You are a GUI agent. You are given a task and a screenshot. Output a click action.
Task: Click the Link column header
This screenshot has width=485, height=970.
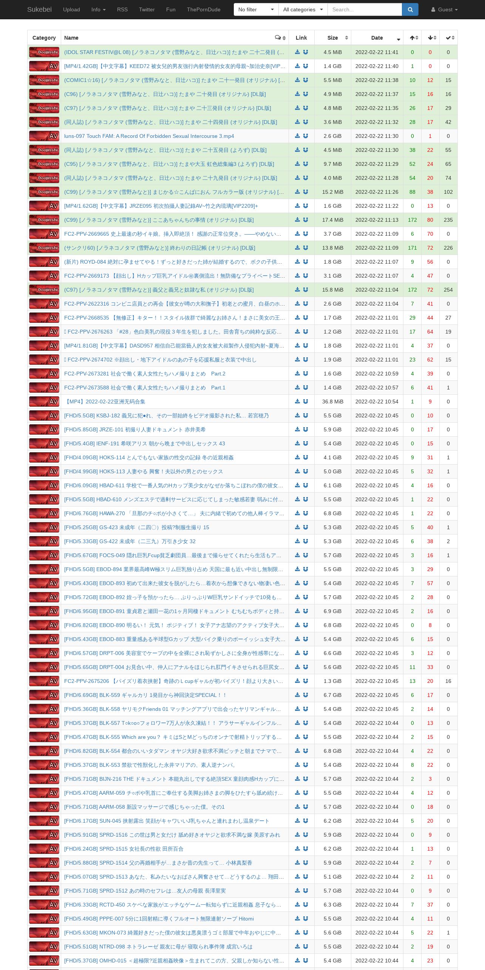[x=301, y=37]
